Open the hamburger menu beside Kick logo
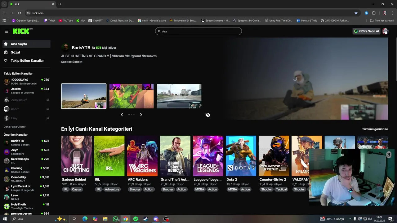 point(7,31)
